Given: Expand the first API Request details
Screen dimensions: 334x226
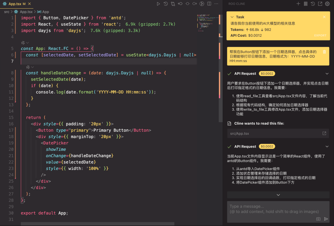Looking at the screenshot, I should coord(327,73).
